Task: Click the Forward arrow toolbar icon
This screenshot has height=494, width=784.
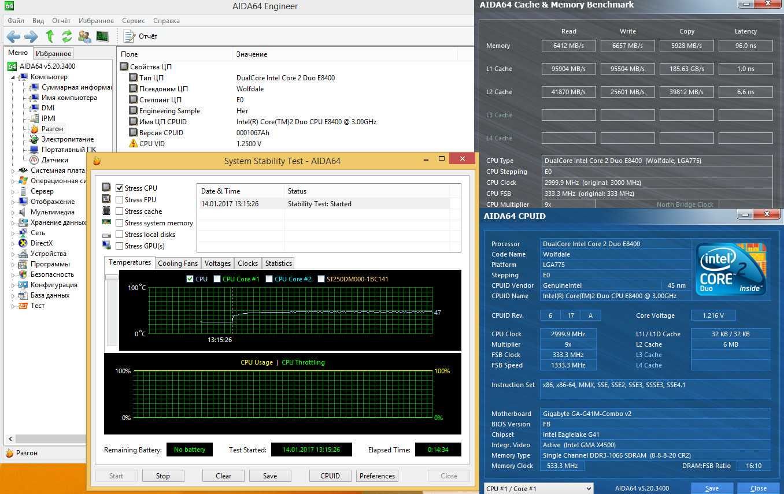Action: (31, 36)
